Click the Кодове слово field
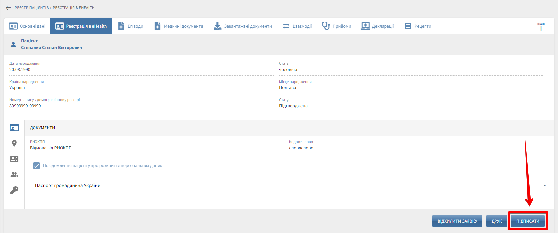 (416, 148)
